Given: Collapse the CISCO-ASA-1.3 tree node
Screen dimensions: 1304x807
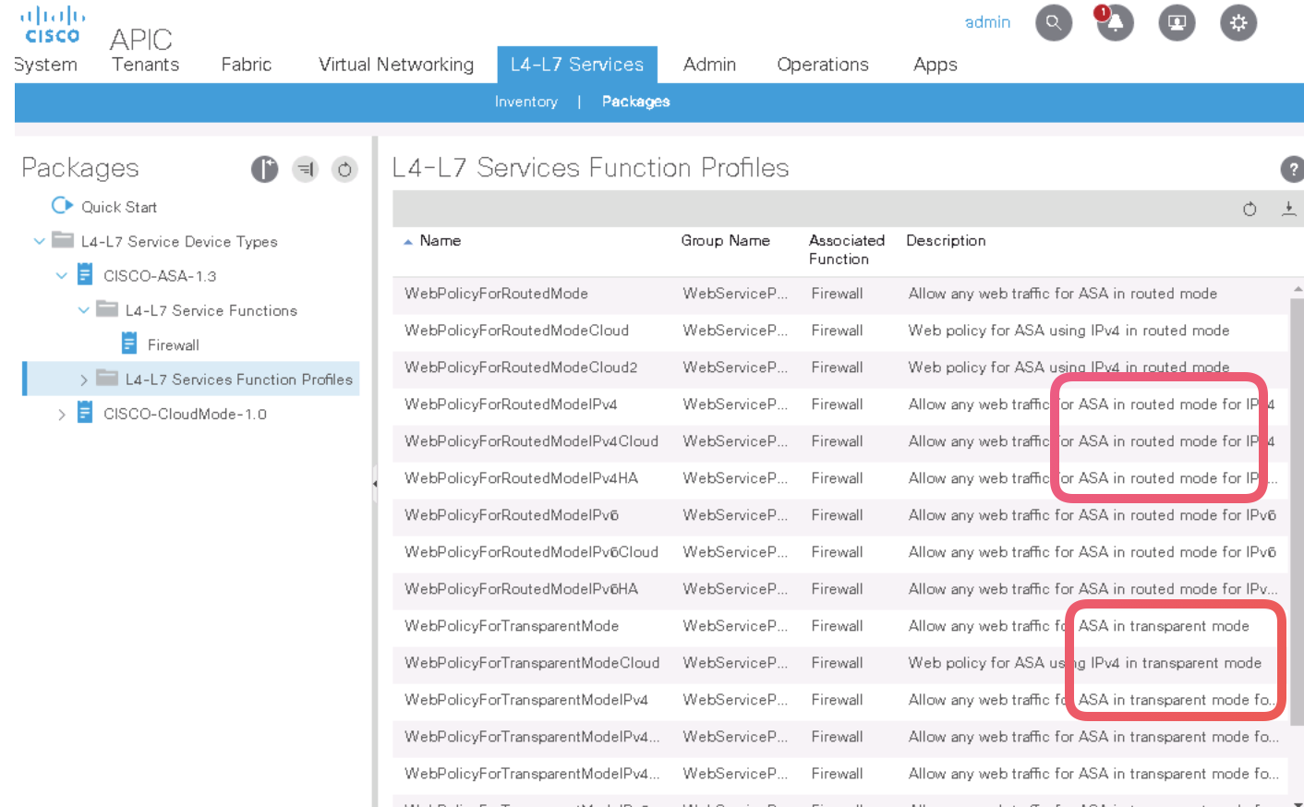Looking at the screenshot, I should pyautogui.click(x=61, y=276).
